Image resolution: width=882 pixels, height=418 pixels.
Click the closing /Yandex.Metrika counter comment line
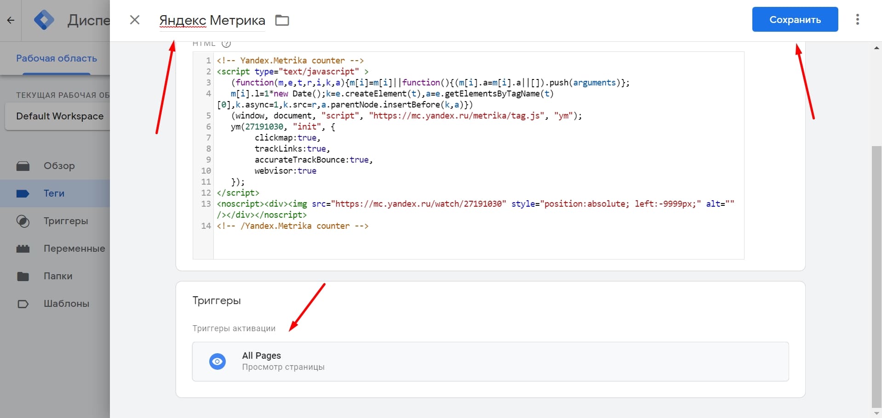coord(292,226)
